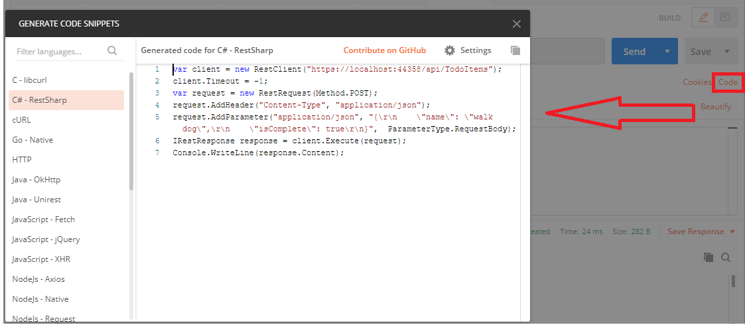Copy response body icon in background window
Screen dimensions: 745x325
(708, 257)
